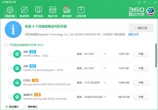
Task: Click the vertical scrollbar thumb of driver list
Action: point(156,55)
